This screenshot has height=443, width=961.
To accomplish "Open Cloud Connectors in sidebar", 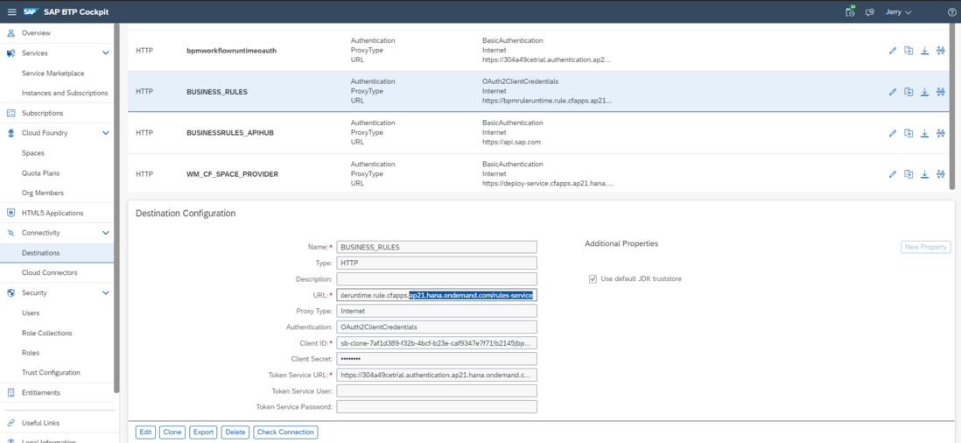I will click(x=50, y=272).
